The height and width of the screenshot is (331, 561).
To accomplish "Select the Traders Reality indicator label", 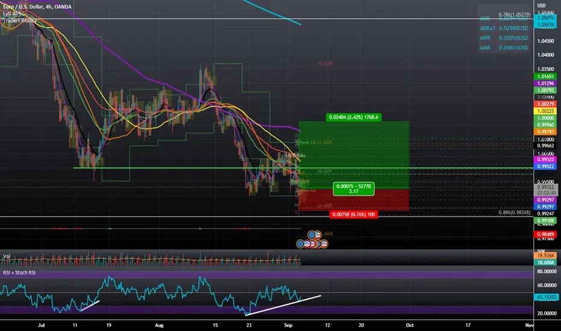I will (x=20, y=20).
